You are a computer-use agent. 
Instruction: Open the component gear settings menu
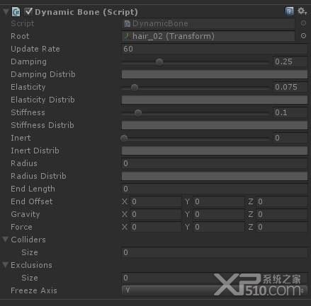click(x=302, y=11)
